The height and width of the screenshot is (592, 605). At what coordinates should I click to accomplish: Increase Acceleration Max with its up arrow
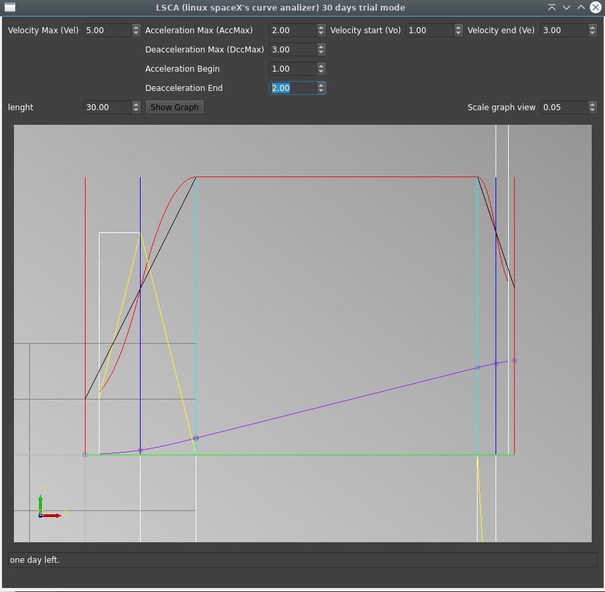[321, 27]
